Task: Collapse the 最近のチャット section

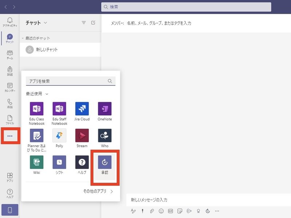Action: click(x=23, y=39)
